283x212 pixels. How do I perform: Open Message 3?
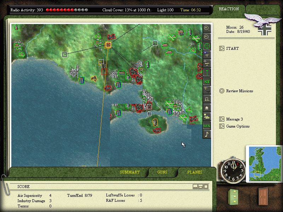pos(231,119)
